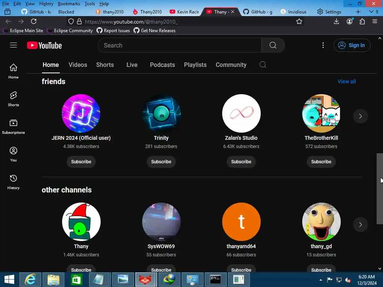
Task: Open the YouTube guide hamburger menu
Action: (x=13, y=45)
